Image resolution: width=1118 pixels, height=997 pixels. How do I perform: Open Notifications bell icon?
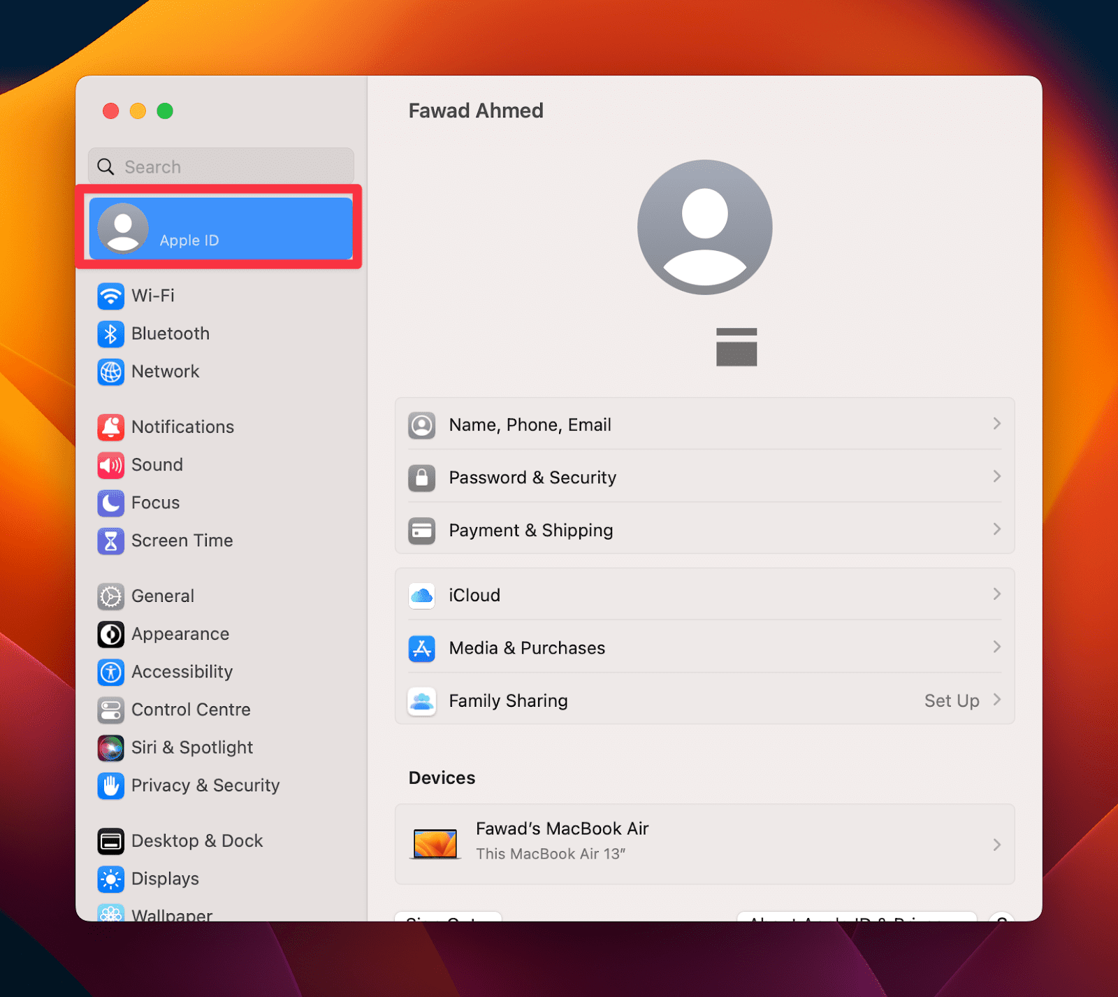(110, 427)
